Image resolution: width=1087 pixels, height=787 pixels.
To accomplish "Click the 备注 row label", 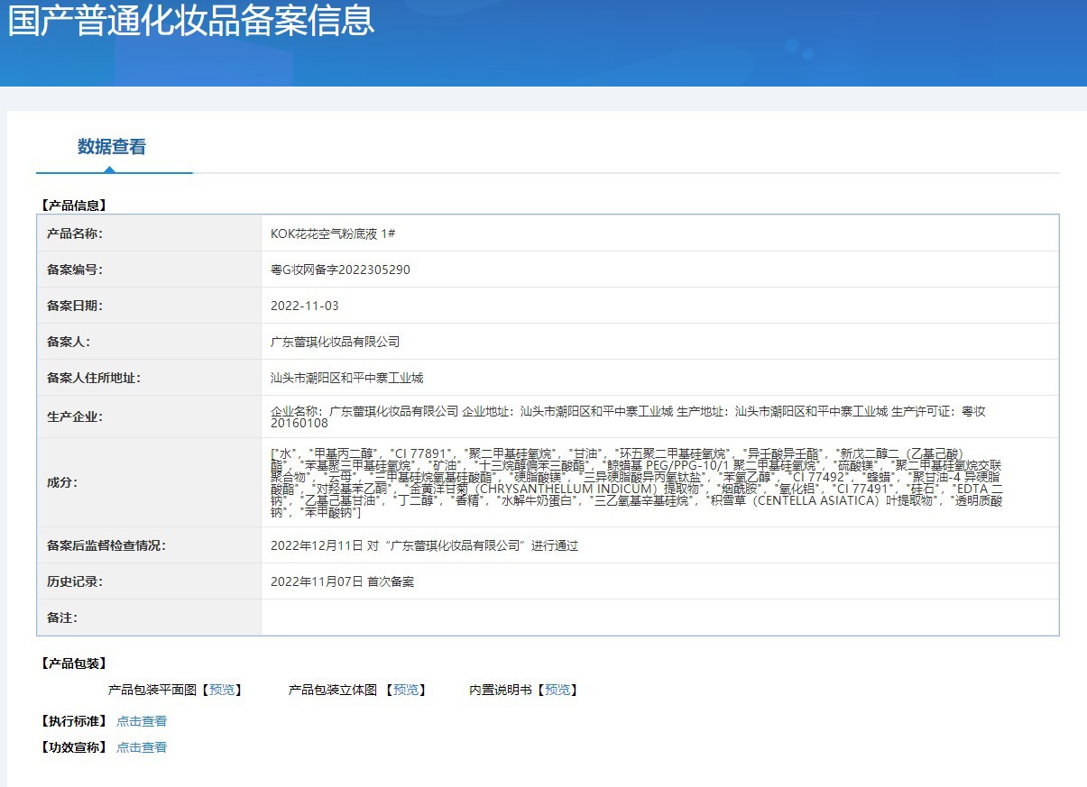I will coord(62,618).
